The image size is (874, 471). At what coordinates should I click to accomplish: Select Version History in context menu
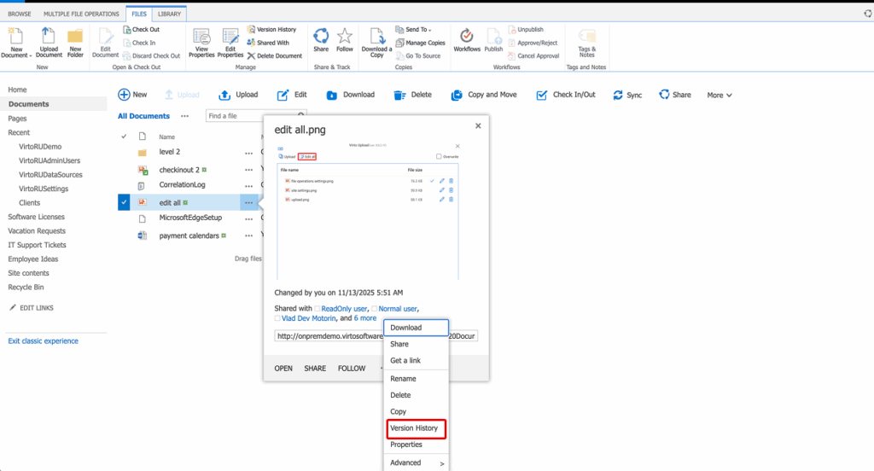pyautogui.click(x=414, y=427)
